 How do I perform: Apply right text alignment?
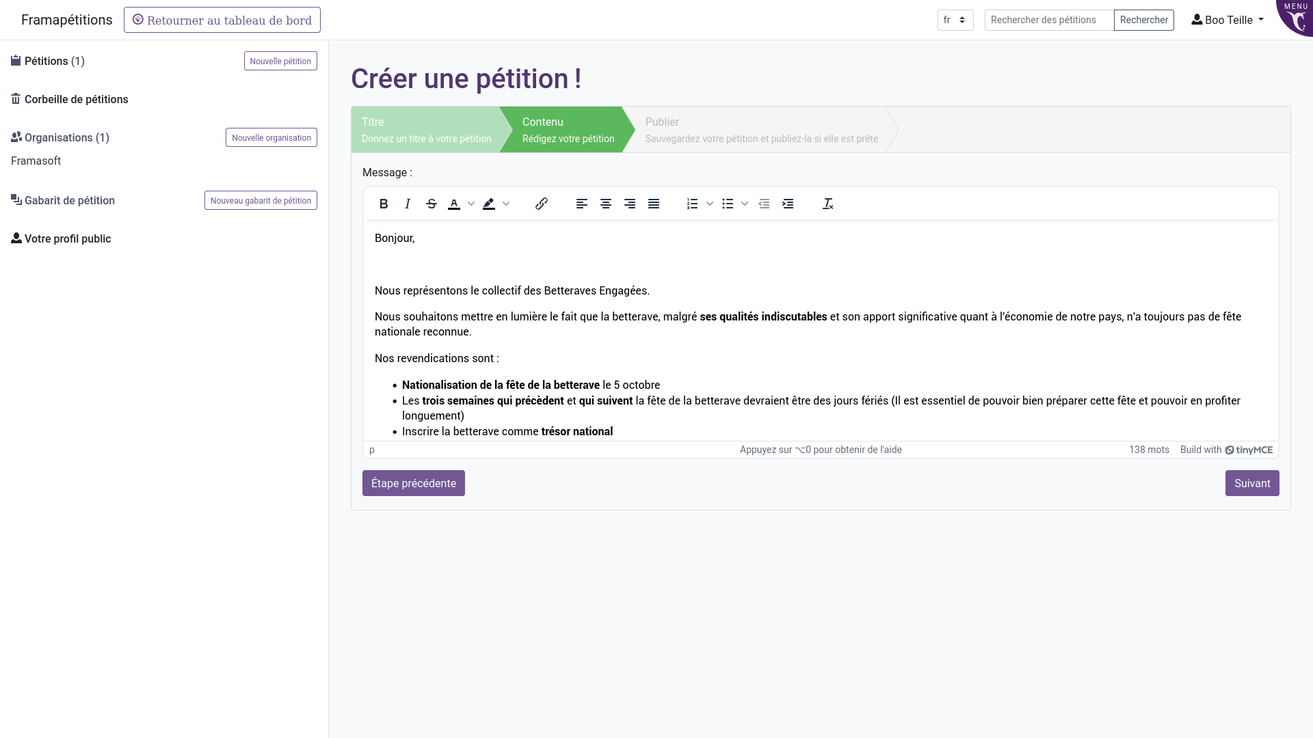(630, 204)
